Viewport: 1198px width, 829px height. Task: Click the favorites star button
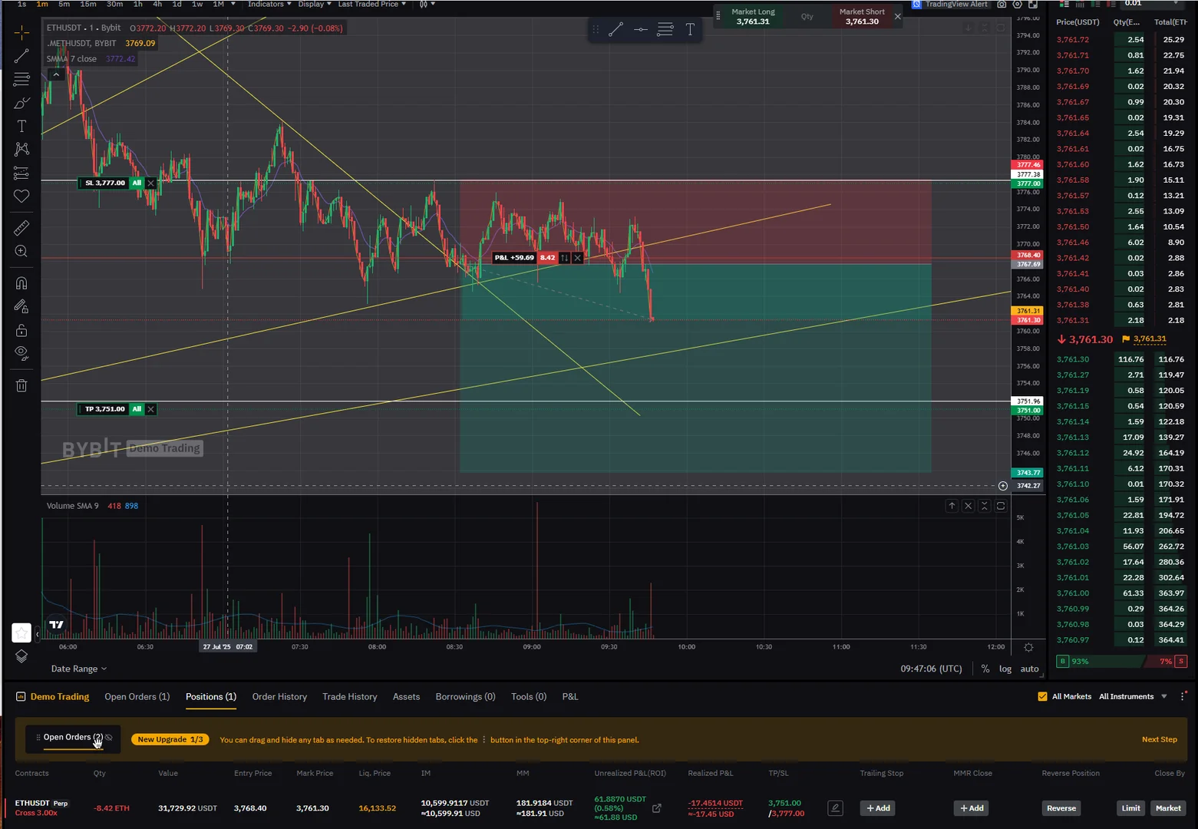click(21, 632)
